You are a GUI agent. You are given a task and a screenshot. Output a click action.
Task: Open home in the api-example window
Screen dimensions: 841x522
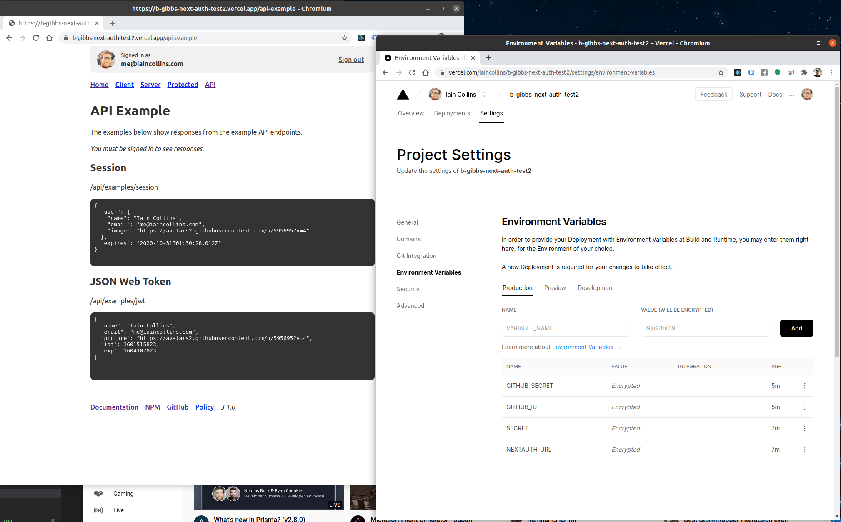pos(49,38)
